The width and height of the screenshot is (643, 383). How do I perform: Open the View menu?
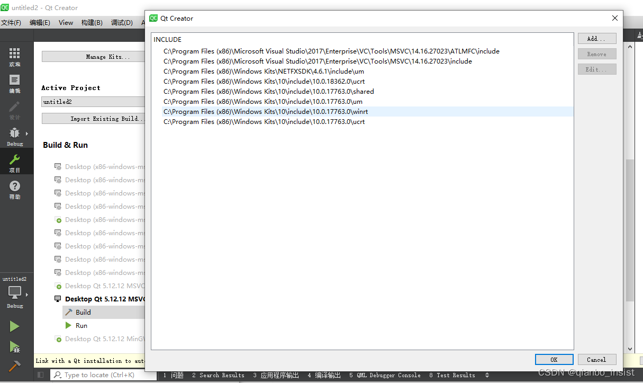[66, 23]
